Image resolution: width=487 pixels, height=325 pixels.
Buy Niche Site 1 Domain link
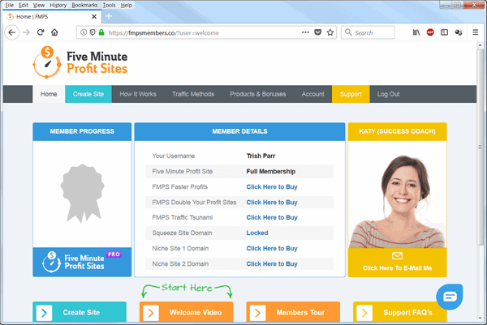(x=272, y=248)
